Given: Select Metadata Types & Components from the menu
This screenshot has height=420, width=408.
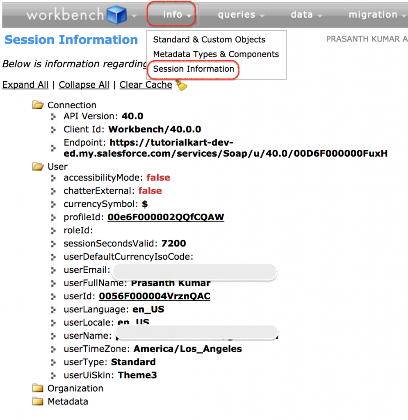Looking at the screenshot, I should 216,54.
